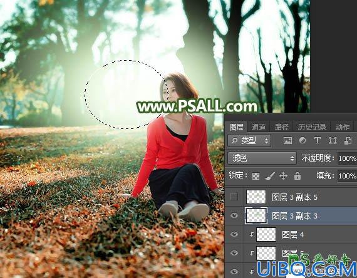Hide the 图层 3 副本 3 layer
The image size is (357, 278).
234,215
